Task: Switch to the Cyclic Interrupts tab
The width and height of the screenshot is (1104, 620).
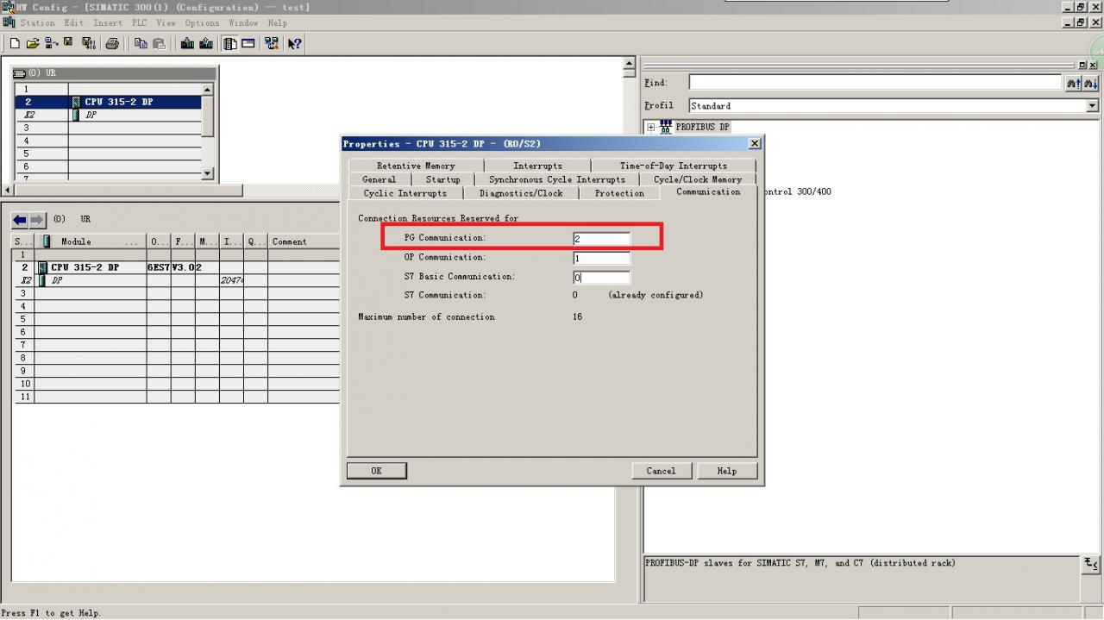Action: coord(405,193)
